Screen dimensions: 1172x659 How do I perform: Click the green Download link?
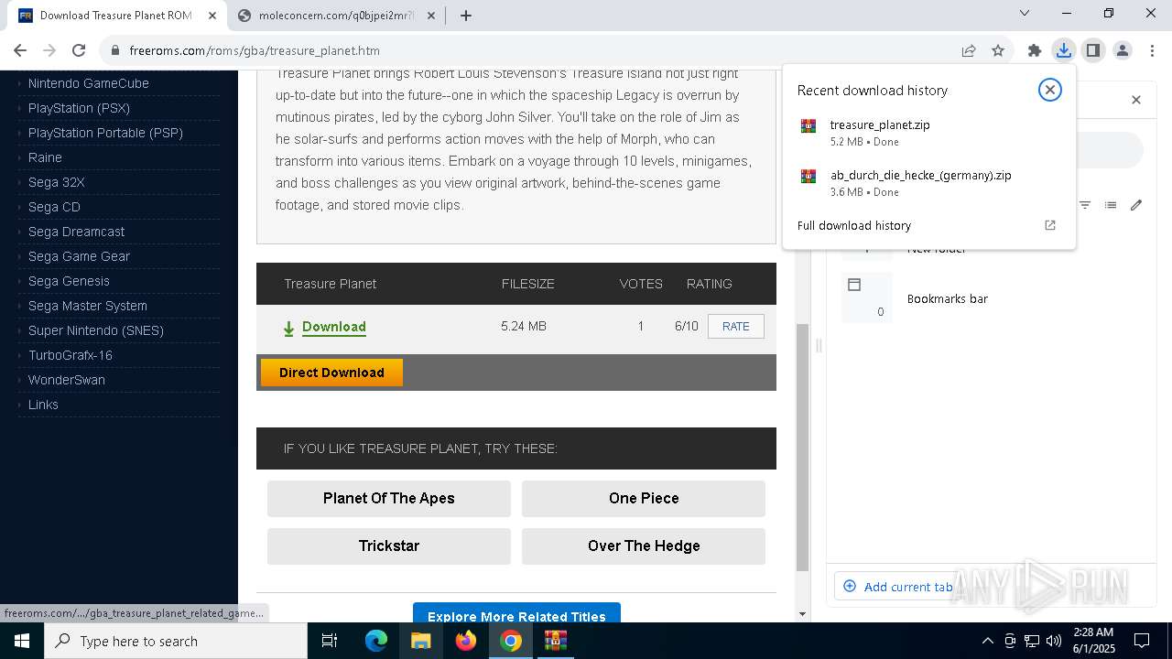333,327
